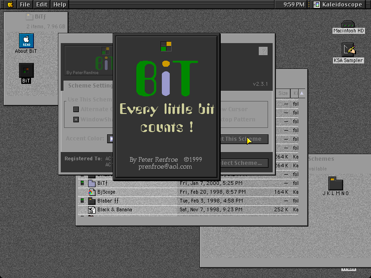The image size is (371, 278).
Task: Select the Black & Banana file icon
Action: point(91,210)
